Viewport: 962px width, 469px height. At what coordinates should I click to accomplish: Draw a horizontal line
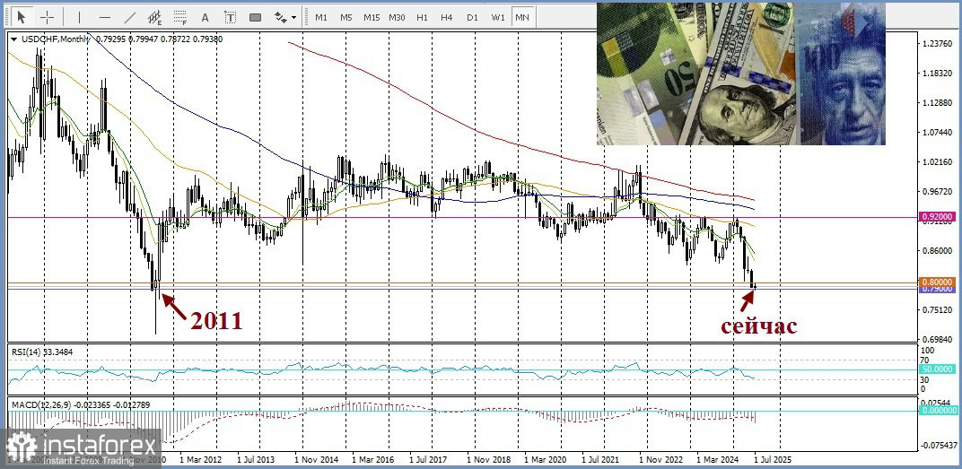[105, 17]
